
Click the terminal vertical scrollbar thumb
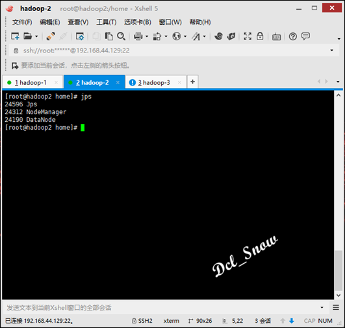[x=339, y=270]
